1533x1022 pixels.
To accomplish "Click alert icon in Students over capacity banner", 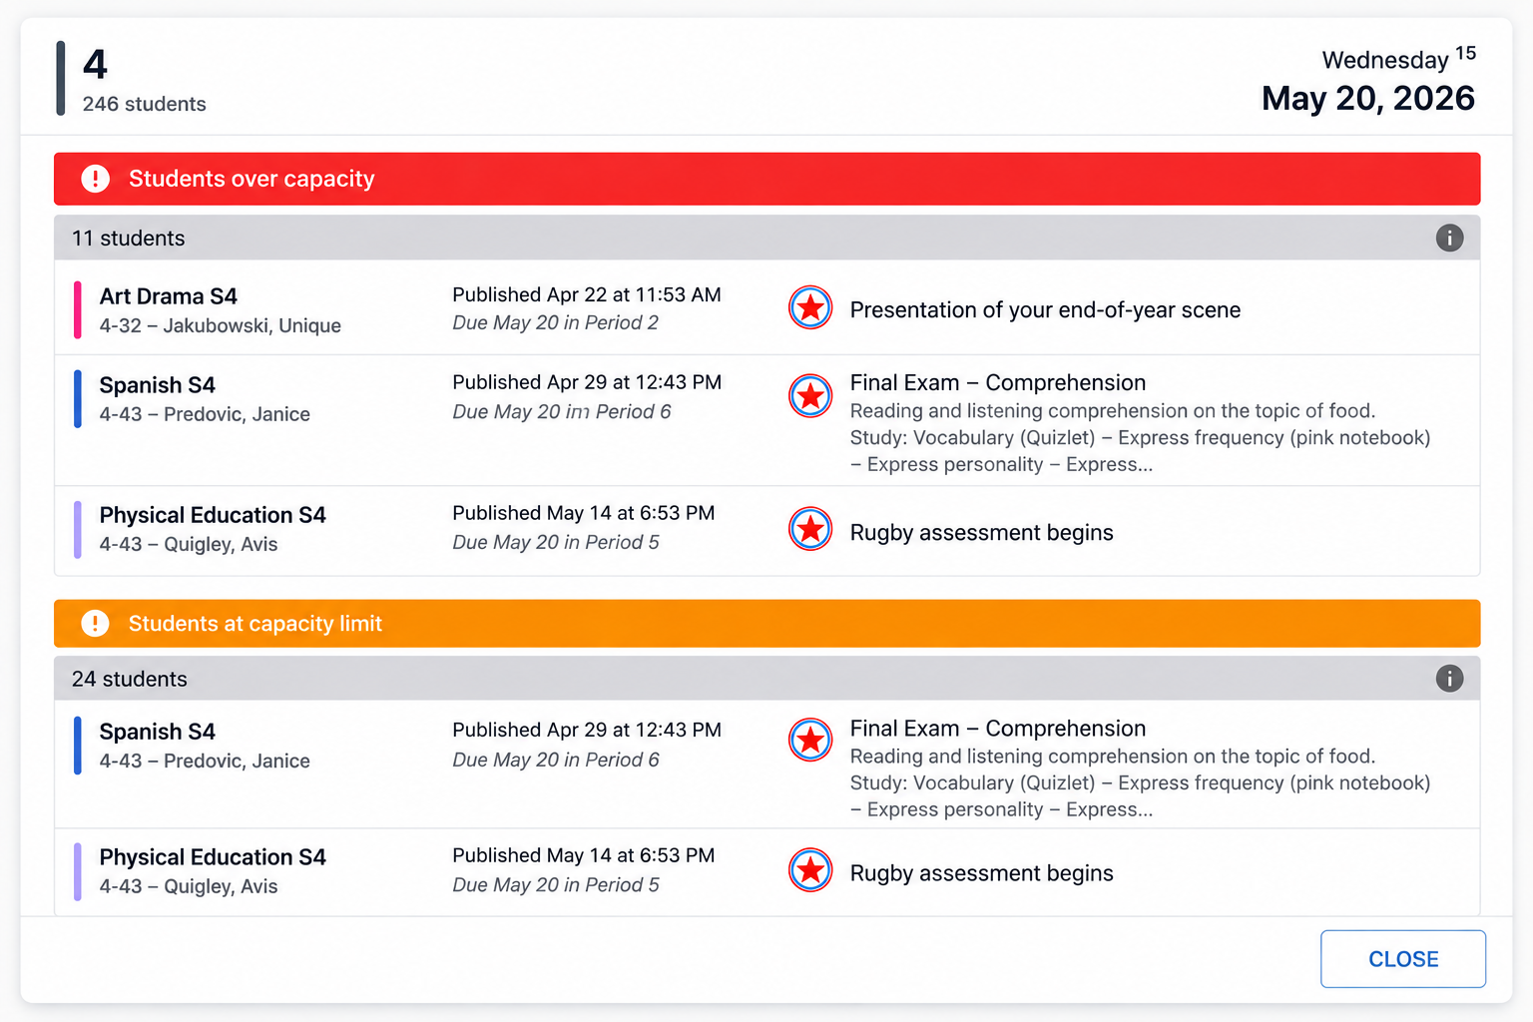I will click(x=95, y=179).
